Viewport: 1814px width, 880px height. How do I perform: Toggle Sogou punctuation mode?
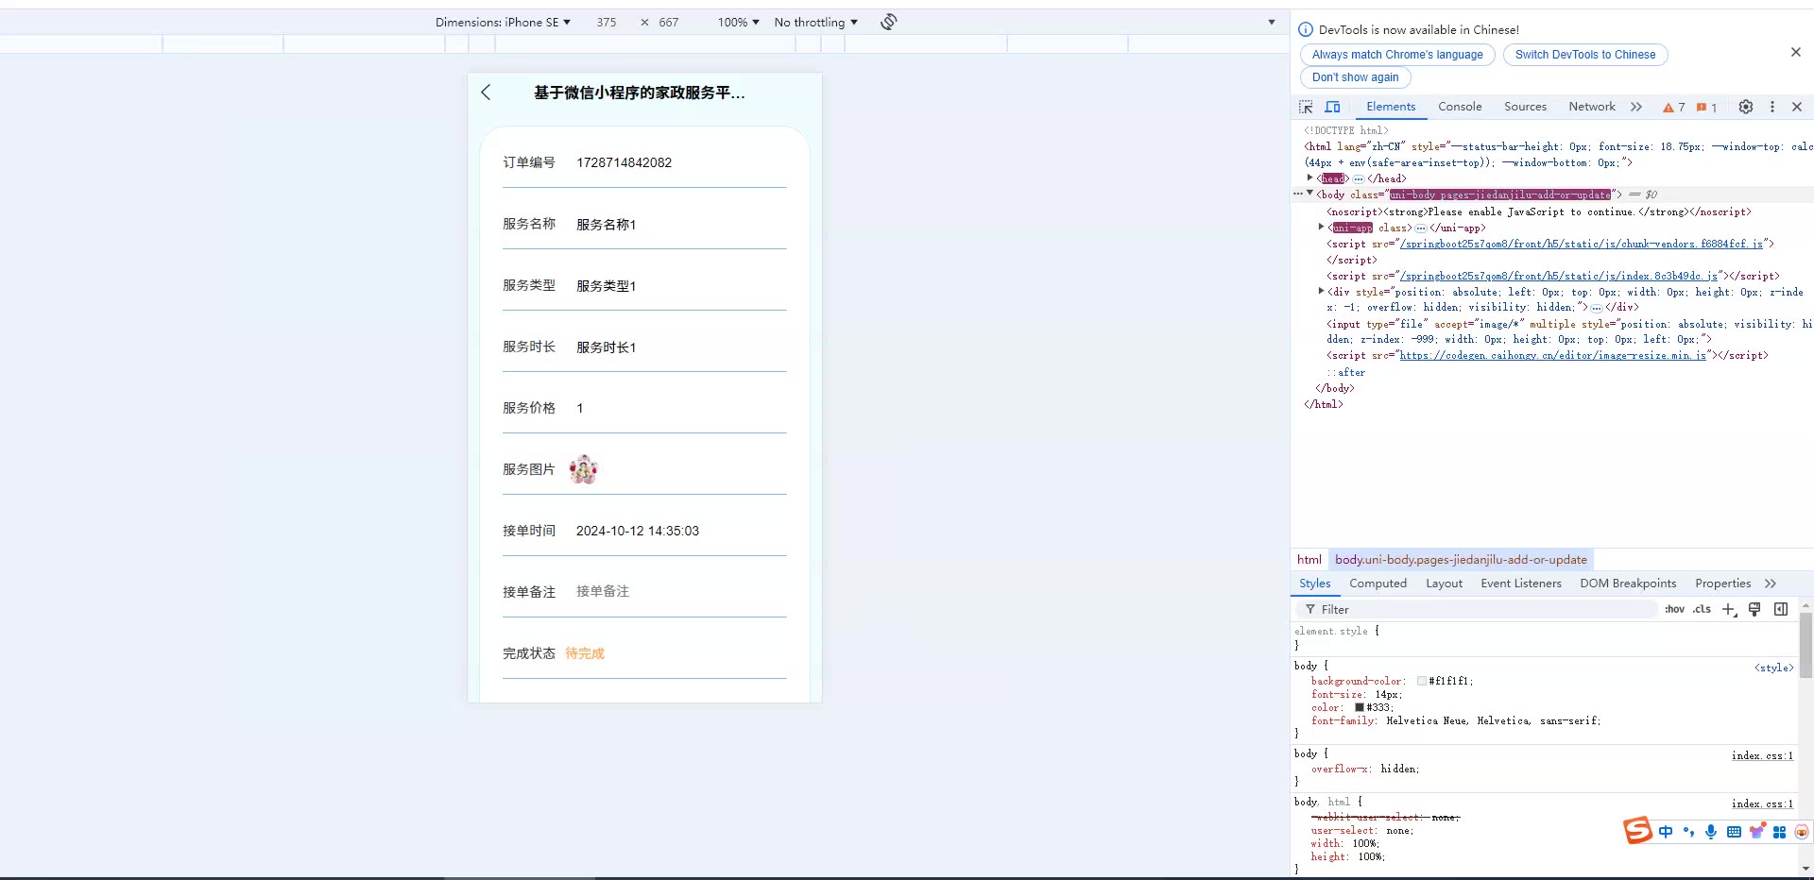click(x=1688, y=832)
